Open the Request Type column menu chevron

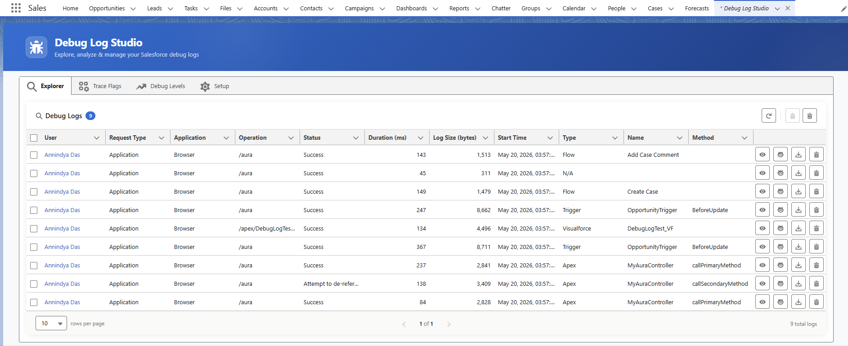coord(162,138)
